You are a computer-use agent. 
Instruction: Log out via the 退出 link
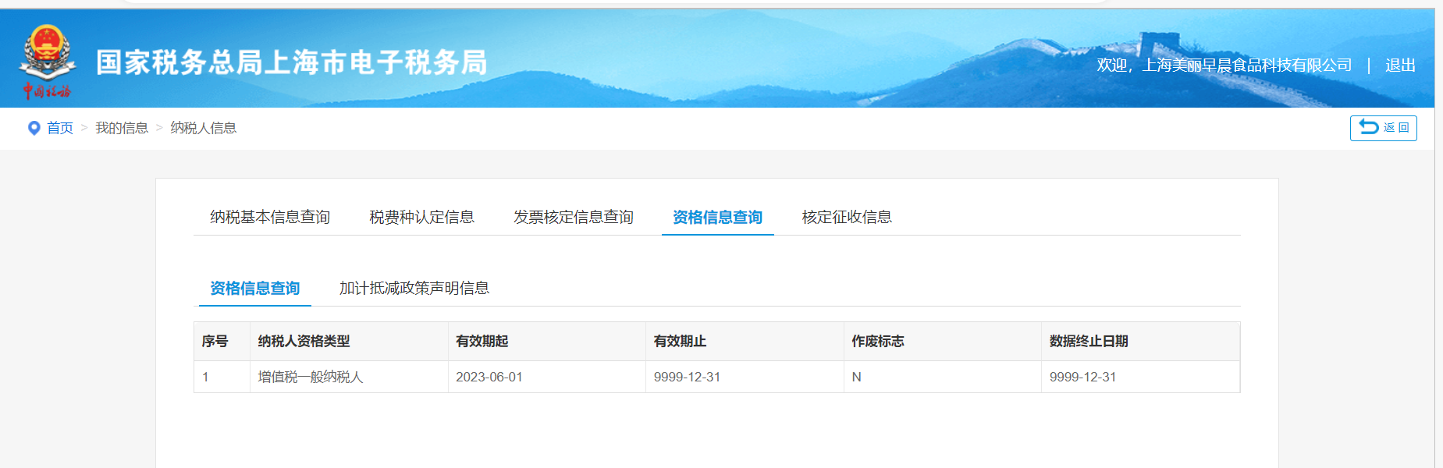(1400, 66)
